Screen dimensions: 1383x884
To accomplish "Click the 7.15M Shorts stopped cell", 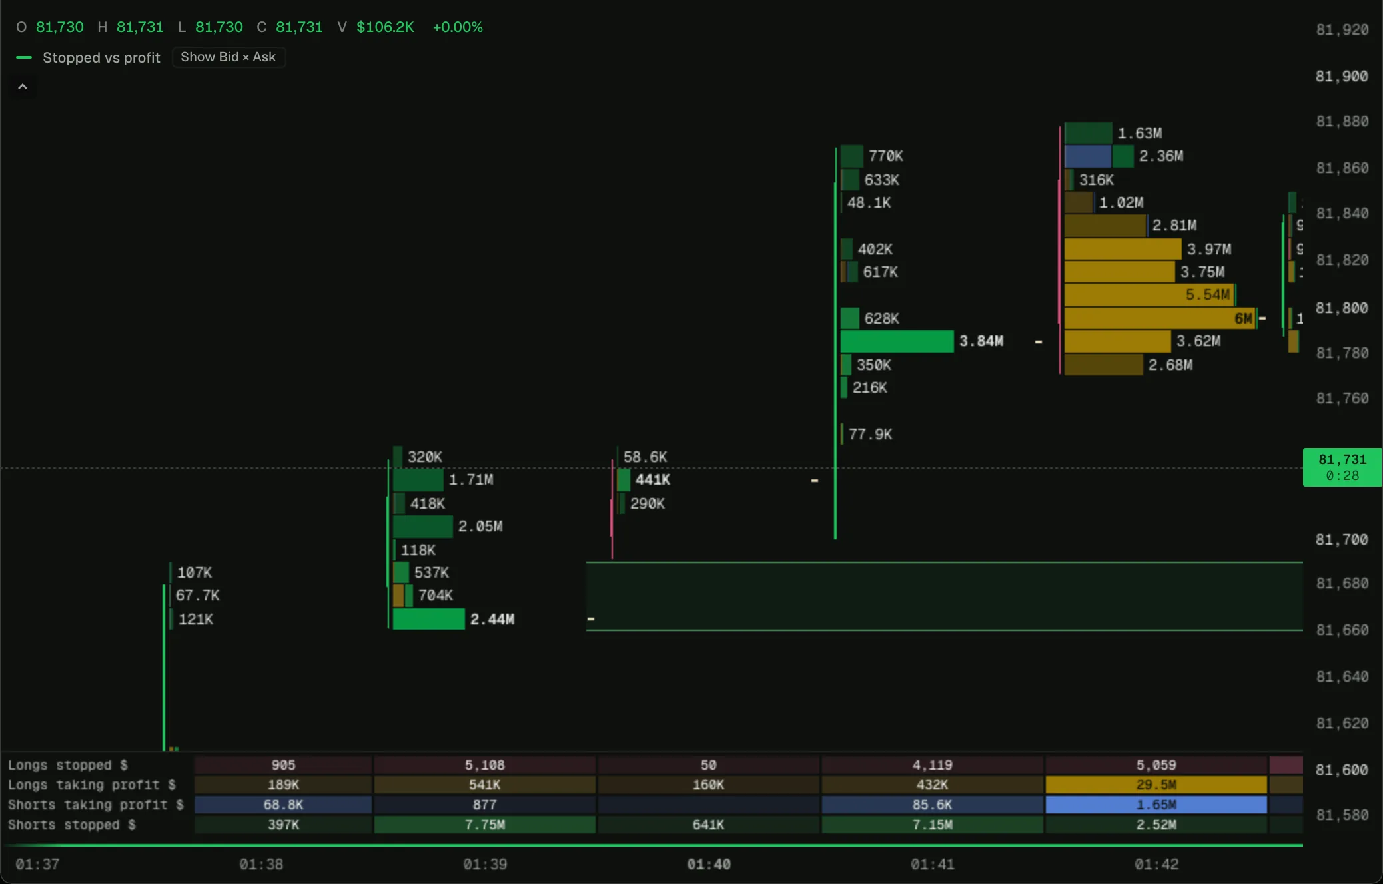I will 932,825.
